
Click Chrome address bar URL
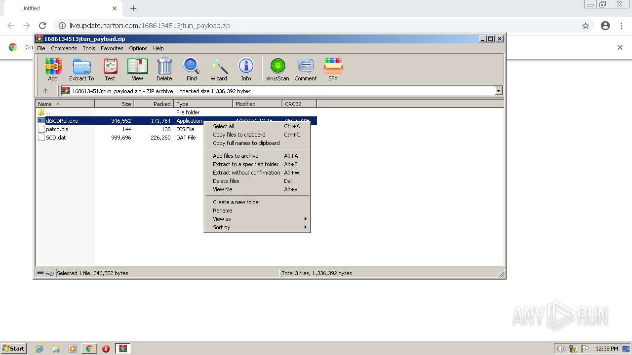click(150, 26)
